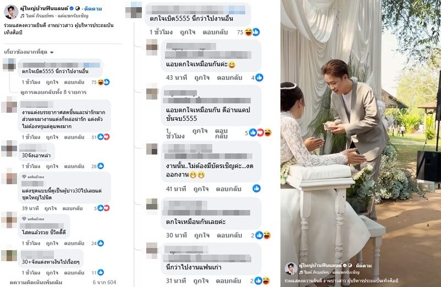Click the verified badge next to page name

click(x=71, y=8)
